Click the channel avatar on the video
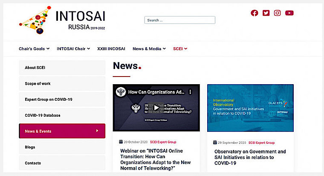 (x=121, y=92)
